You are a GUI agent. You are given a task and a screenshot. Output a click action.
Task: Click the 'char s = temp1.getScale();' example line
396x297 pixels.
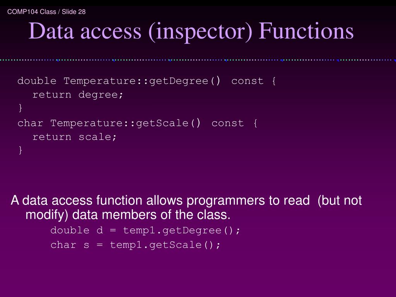pos(135,245)
